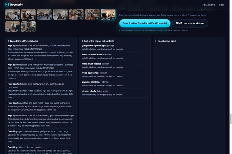Select the desk and monitor photo thumbnail
Viewport: 232px width, 154px height.
coord(28,27)
